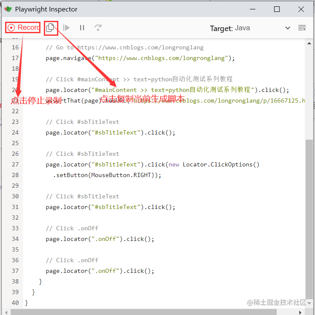The height and width of the screenshot is (315, 315).
Task: Click the page.navigate code line
Action: (140, 58)
